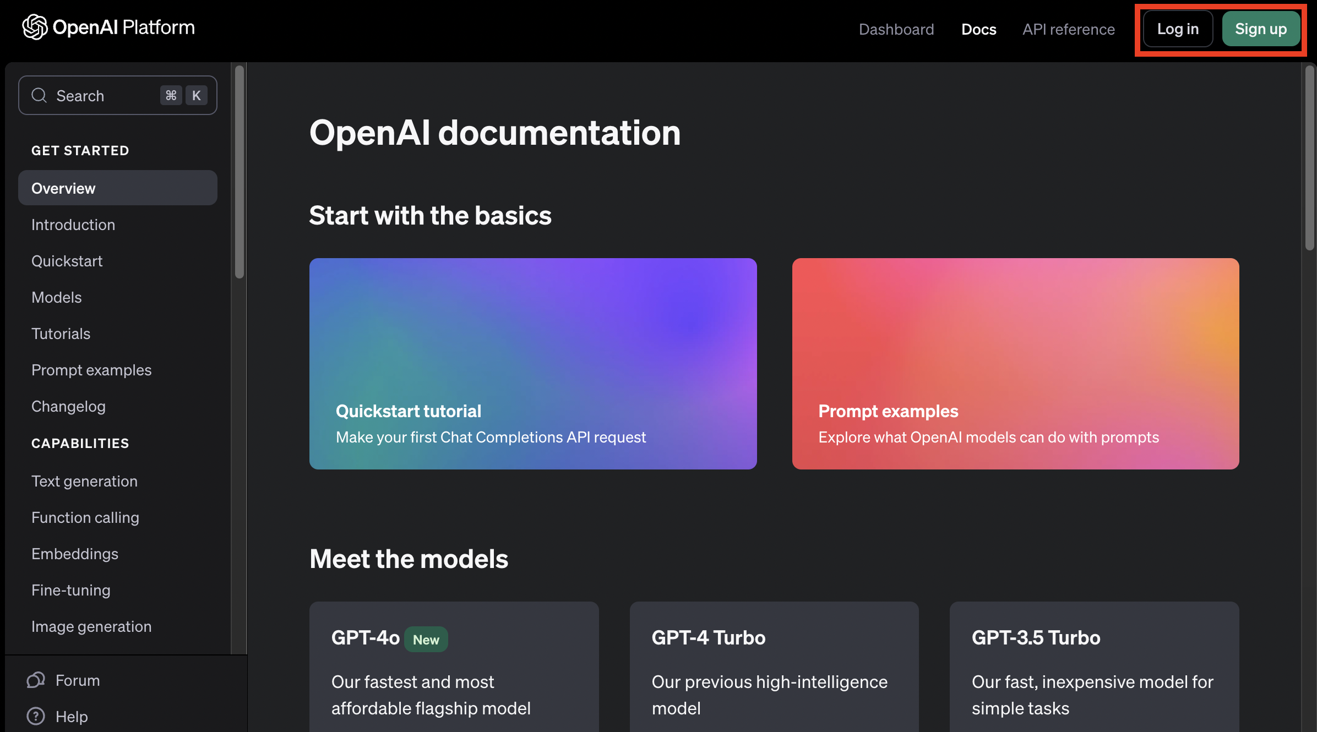Click the main page vertical scrollbar

(x=1309, y=159)
